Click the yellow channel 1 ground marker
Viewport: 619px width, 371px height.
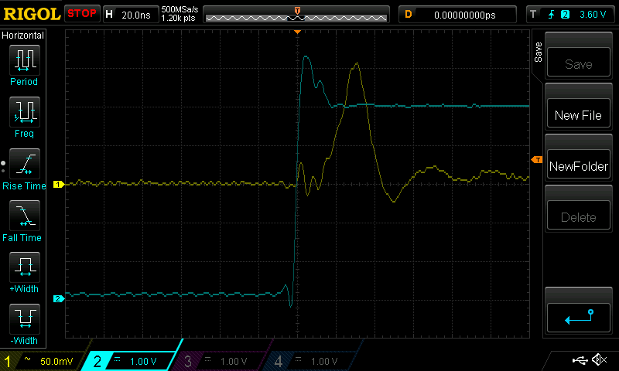pos(59,184)
